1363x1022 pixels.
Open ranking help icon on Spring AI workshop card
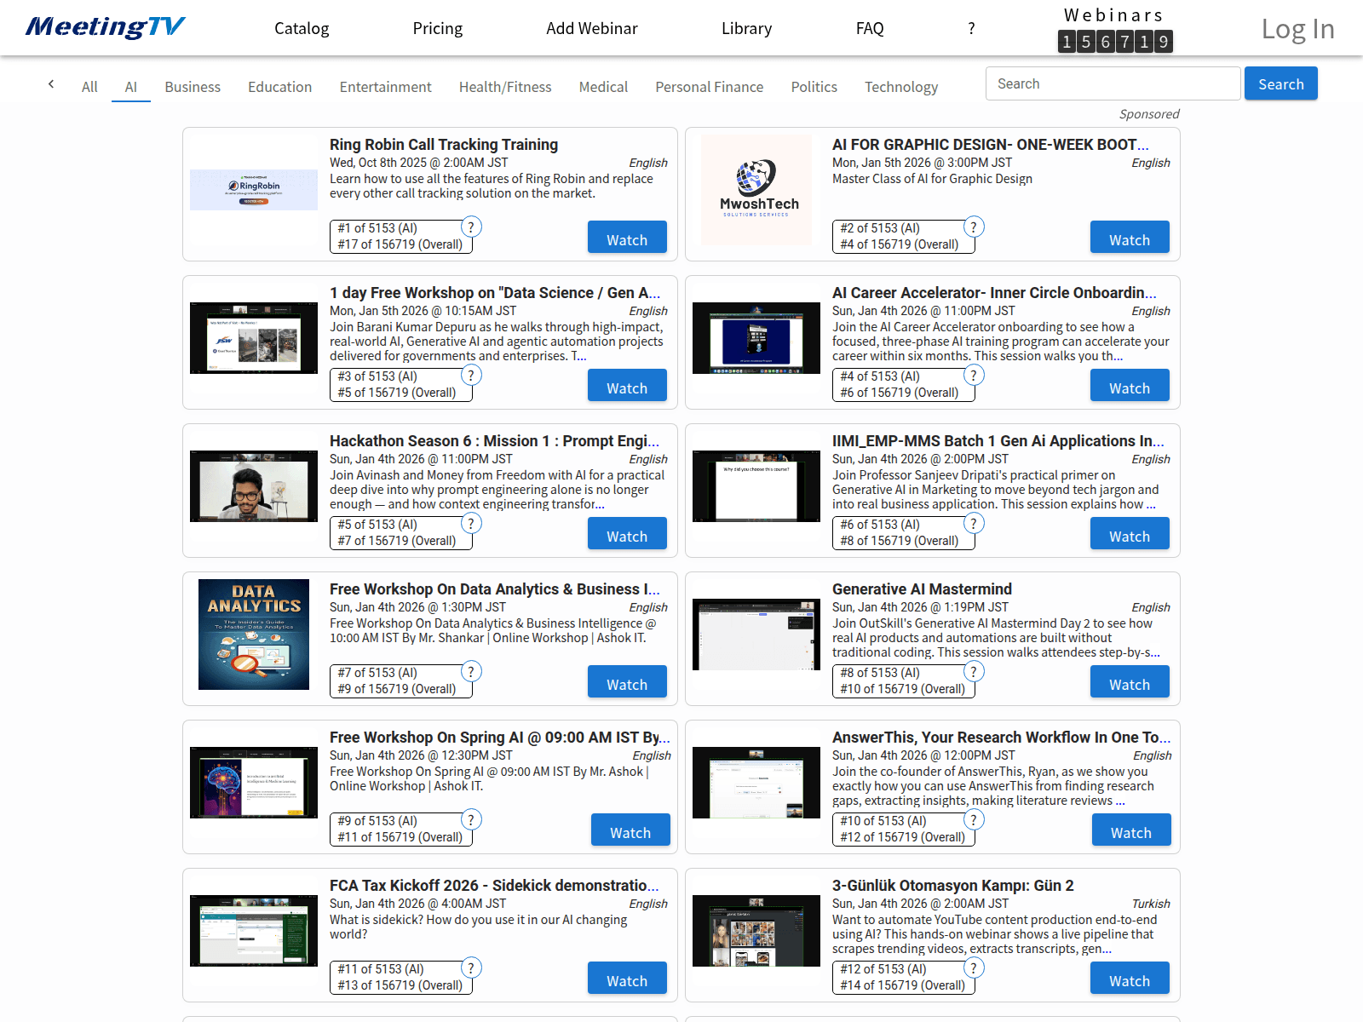coord(471,819)
